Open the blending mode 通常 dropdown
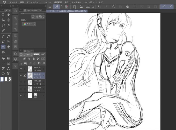The image size is (176, 130). [29, 54]
